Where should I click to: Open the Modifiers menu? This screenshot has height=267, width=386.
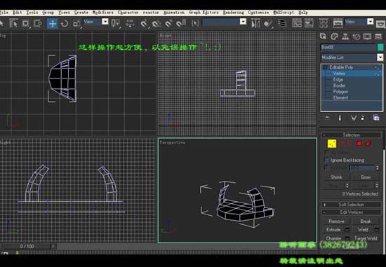103,13
